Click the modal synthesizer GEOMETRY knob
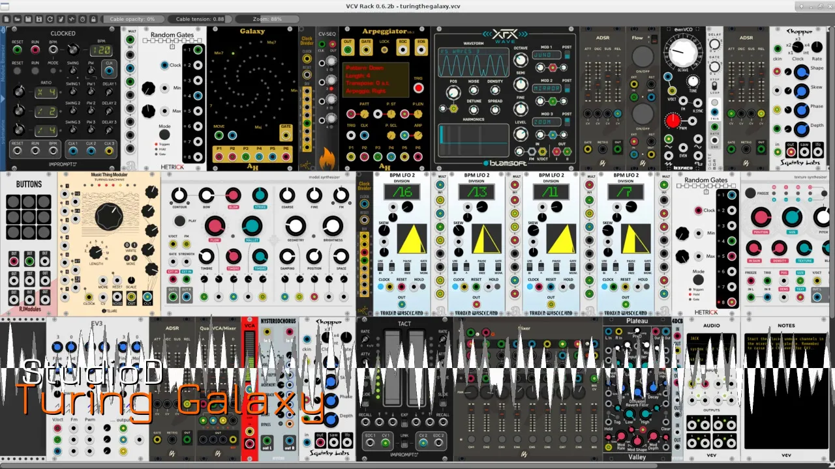Image resolution: width=835 pixels, height=469 pixels. pos(296,226)
